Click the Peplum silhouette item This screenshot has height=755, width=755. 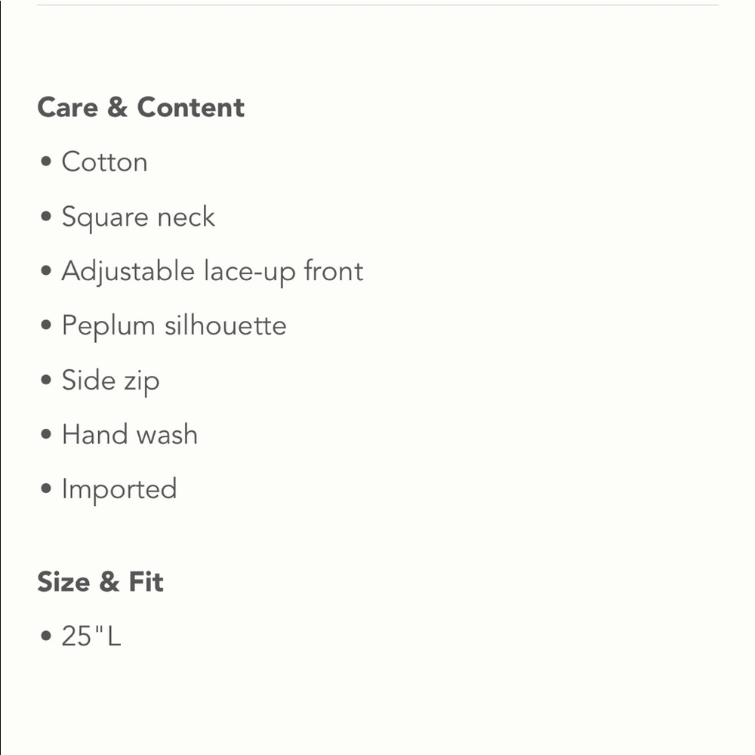coord(174,326)
